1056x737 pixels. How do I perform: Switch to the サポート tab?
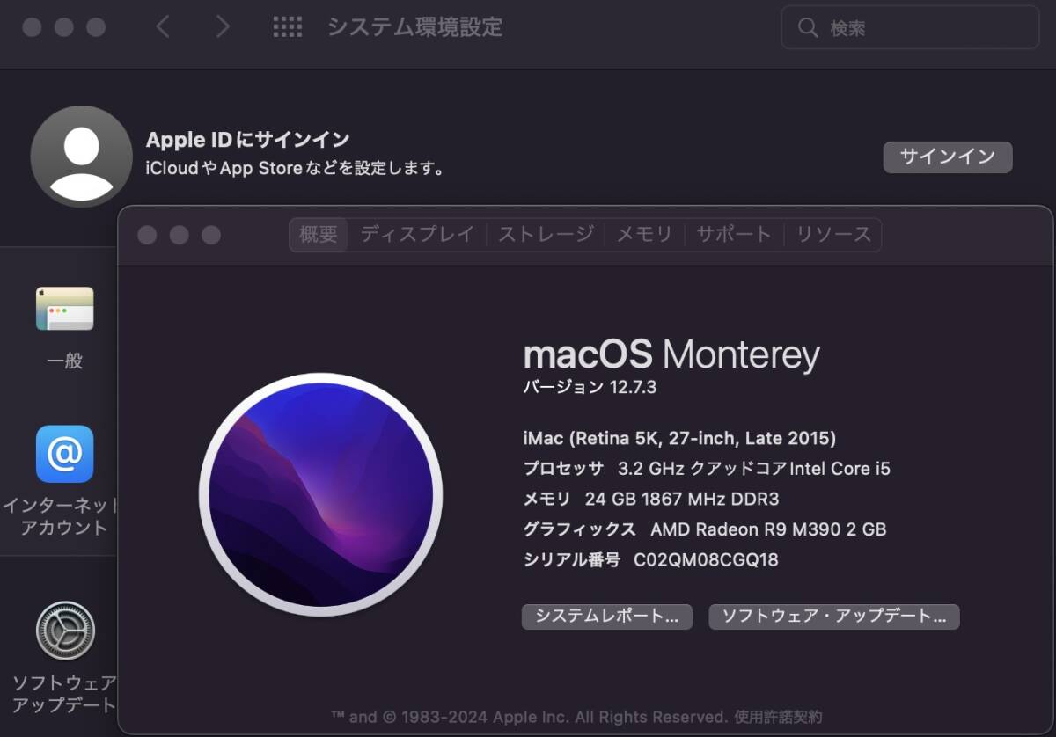734,235
